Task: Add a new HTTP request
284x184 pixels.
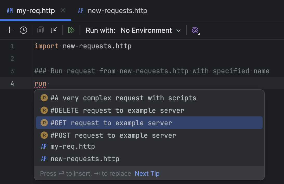Action: click(x=9, y=30)
